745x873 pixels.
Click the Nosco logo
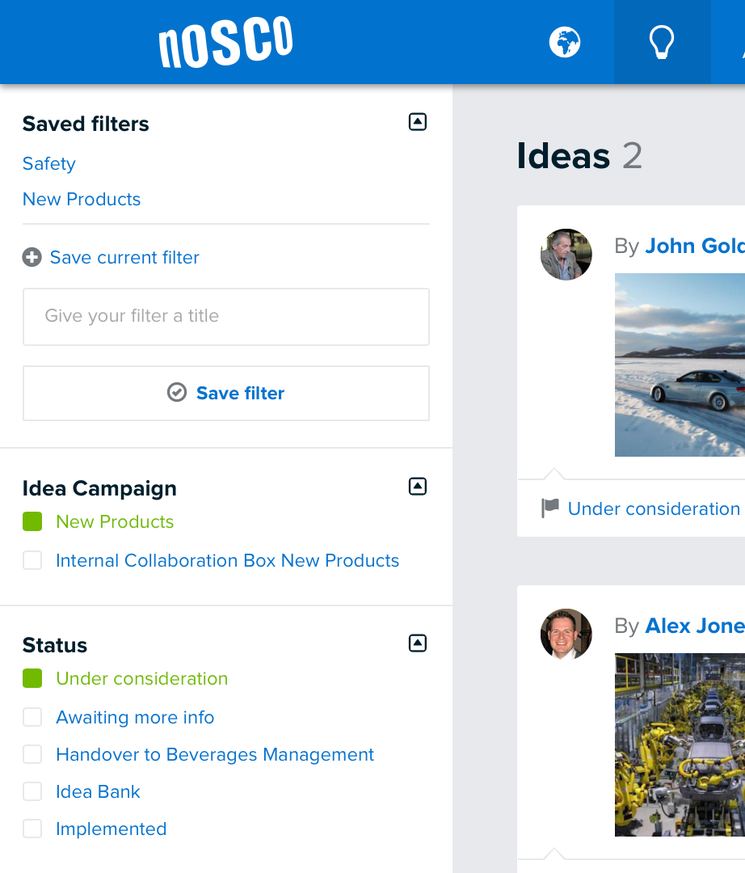pyautogui.click(x=226, y=43)
